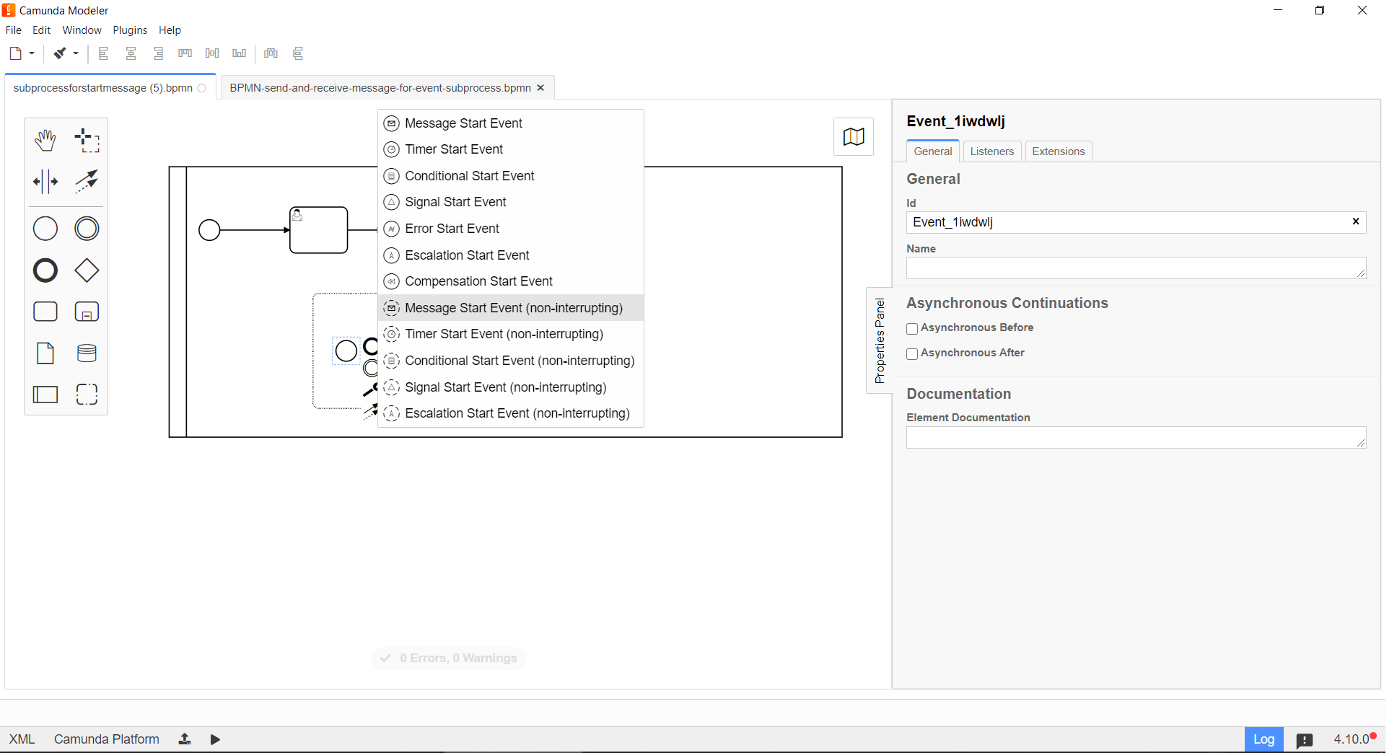
Task: Create a data object reference
Action: (x=45, y=353)
